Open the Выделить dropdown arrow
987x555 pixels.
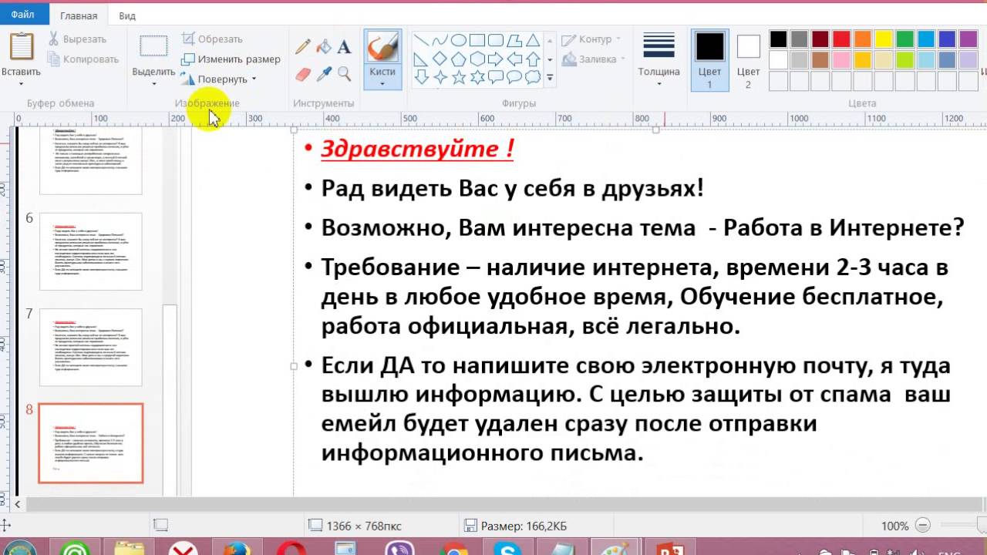coord(153,83)
